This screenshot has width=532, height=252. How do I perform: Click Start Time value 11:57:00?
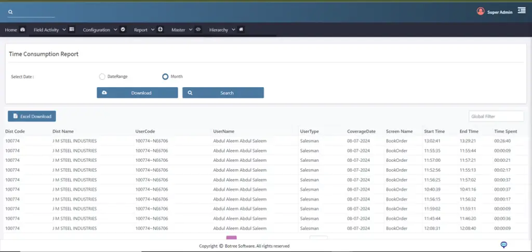coord(432,160)
